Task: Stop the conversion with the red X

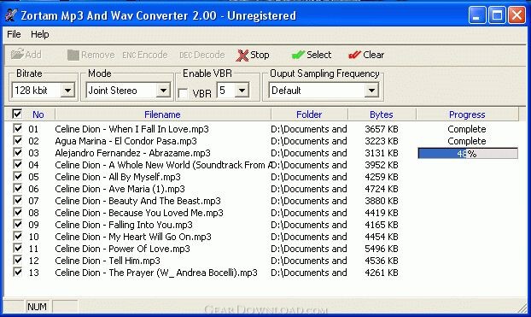Action: [242, 56]
